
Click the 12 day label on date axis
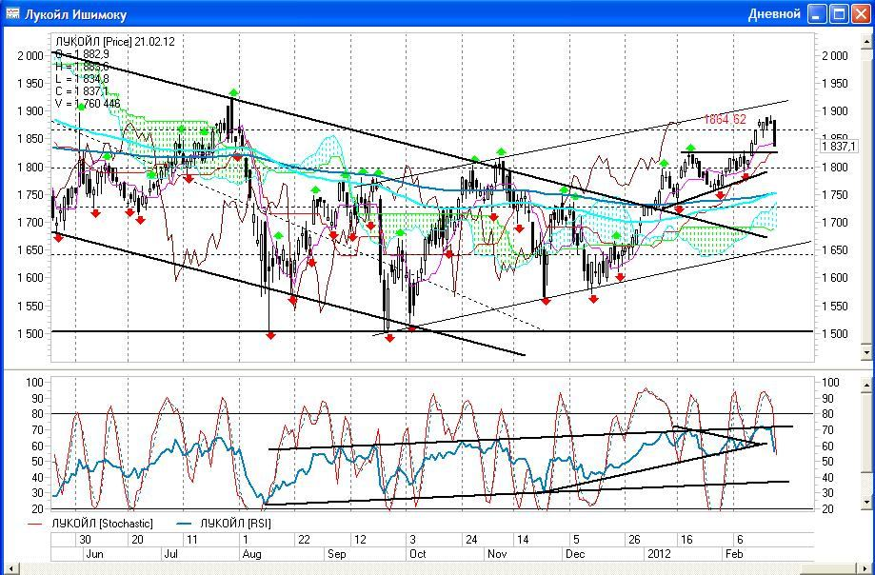click(360, 540)
